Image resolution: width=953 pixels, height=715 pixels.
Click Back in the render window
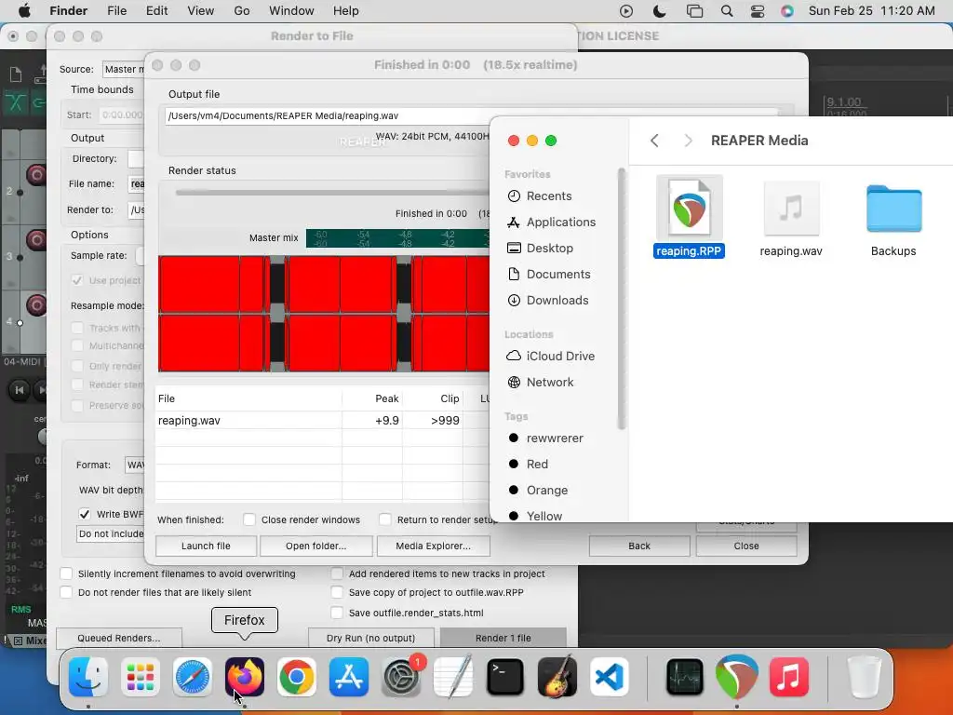[x=639, y=546]
